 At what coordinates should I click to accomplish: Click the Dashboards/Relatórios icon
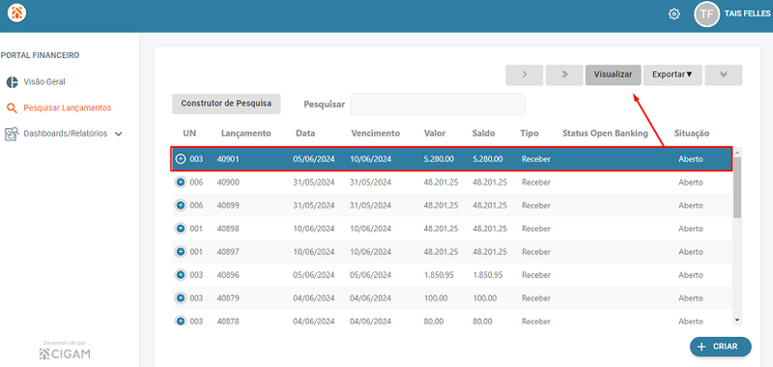tap(12, 134)
